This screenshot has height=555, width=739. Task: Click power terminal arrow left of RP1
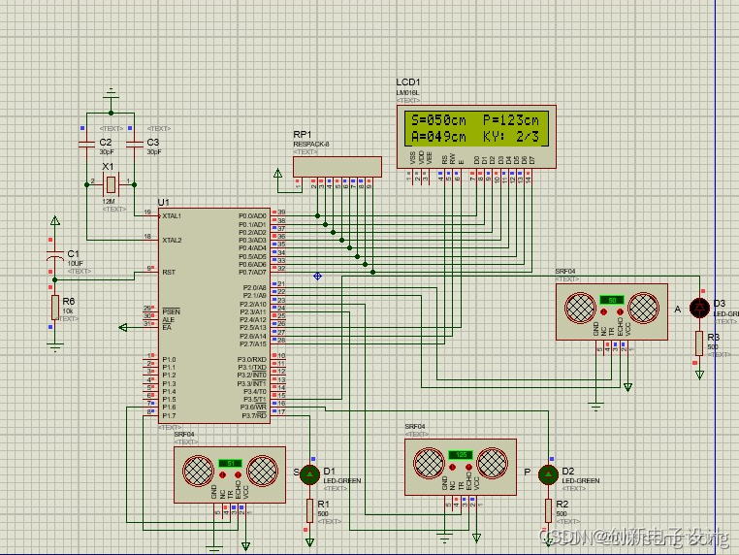pyautogui.click(x=277, y=173)
